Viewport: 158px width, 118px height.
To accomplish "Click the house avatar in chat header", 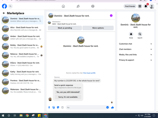I will [51, 16].
